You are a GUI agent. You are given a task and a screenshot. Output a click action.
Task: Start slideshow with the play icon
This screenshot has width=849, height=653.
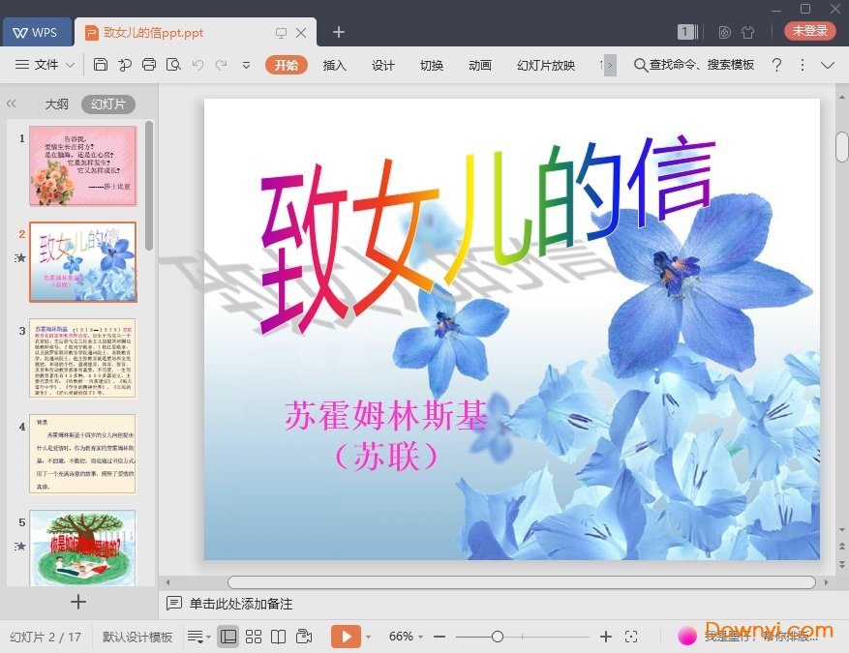click(347, 636)
